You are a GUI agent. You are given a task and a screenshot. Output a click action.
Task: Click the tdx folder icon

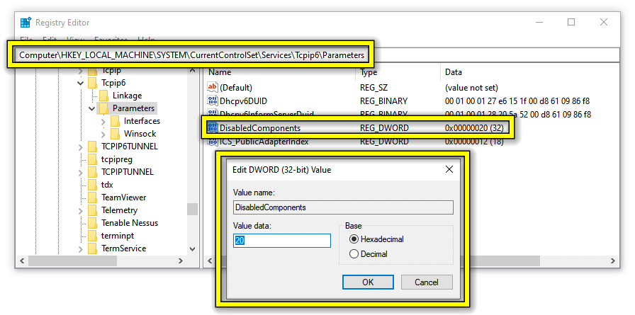(93, 185)
